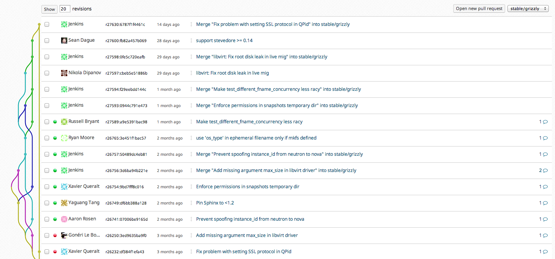555x259 pixels.
Task: Click Russell Bryant's avatar icon
Action: click(64, 122)
